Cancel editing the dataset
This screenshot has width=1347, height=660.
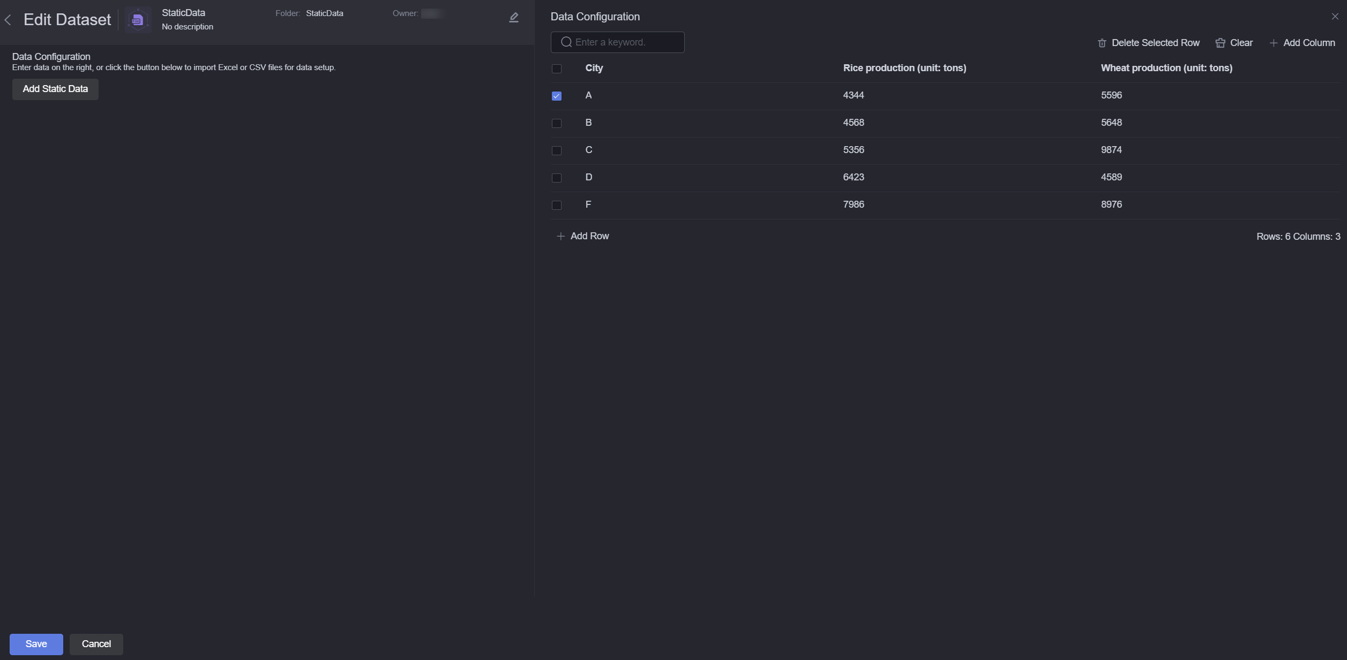(x=96, y=644)
